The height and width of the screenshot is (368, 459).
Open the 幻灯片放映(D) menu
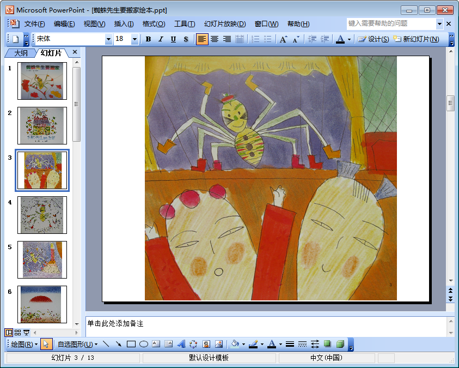pyautogui.click(x=225, y=24)
